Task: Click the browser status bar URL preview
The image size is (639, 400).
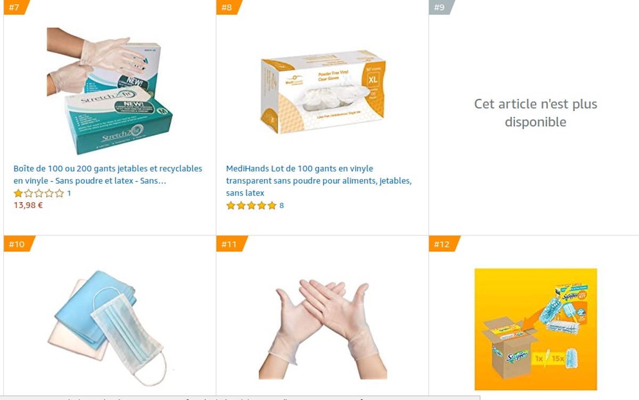Action: [240, 397]
